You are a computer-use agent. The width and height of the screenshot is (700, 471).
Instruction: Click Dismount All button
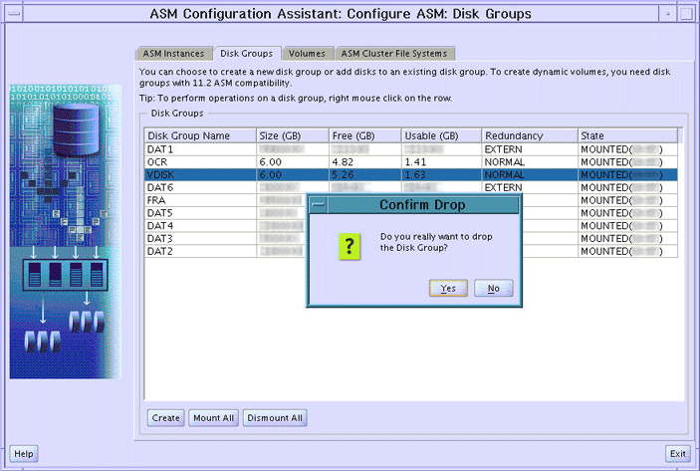275,418
